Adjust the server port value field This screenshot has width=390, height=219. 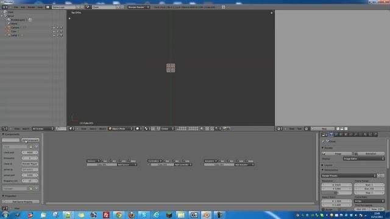tap(30, 175)
